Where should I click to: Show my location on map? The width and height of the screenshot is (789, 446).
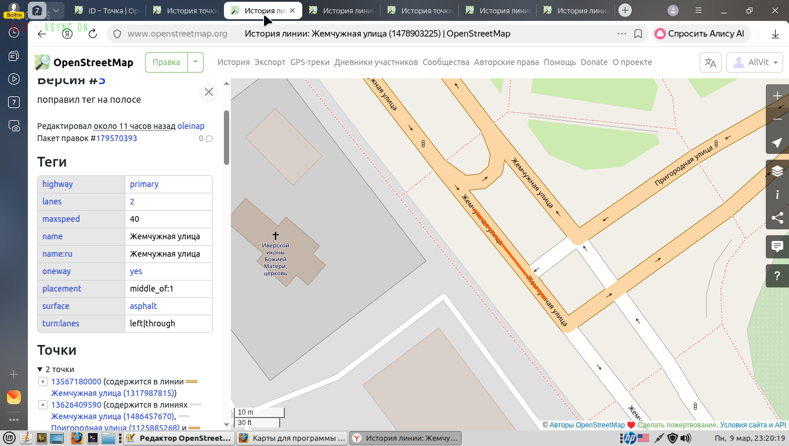tap(777, 143)
